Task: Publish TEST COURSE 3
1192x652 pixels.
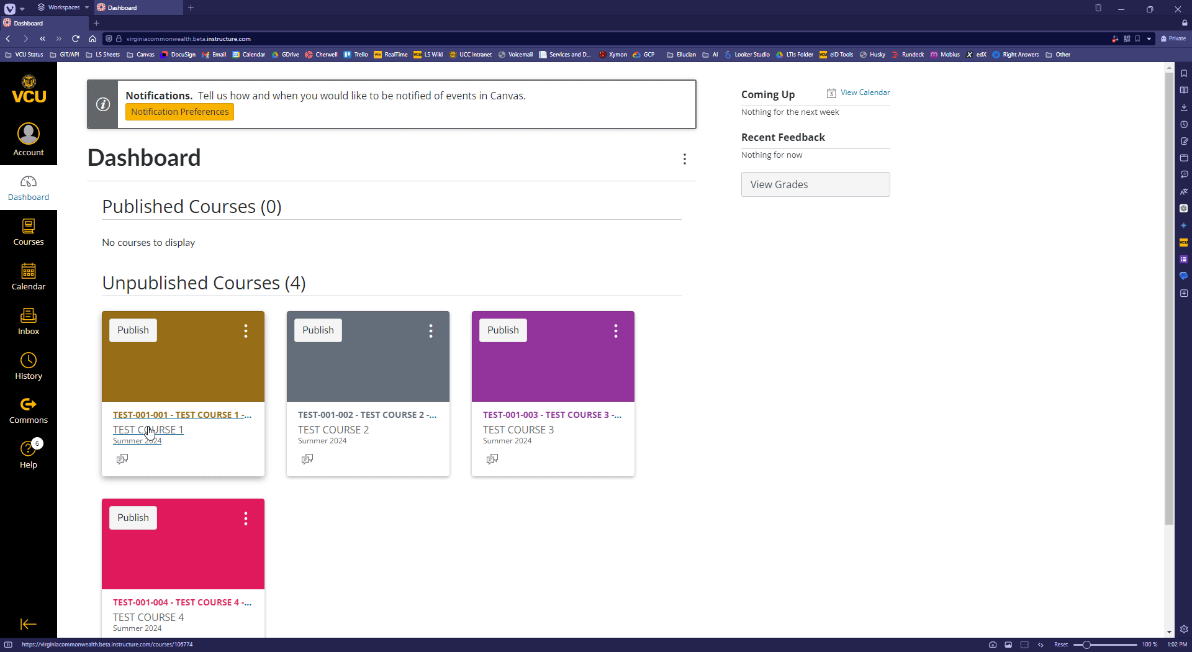Action: [502, 330]
